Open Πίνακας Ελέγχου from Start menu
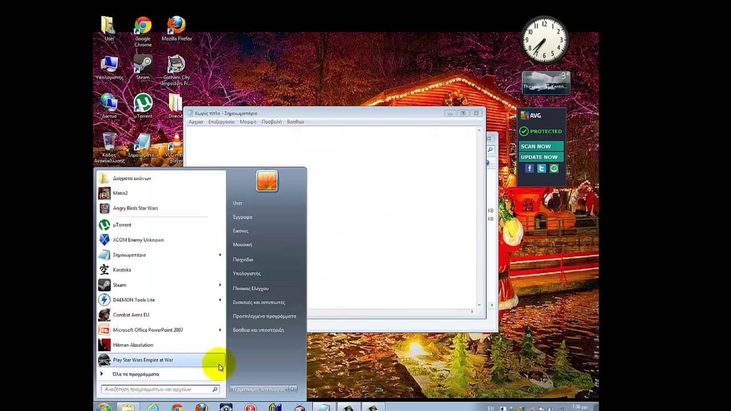Screen dimensions: 731x411 coord(251,288)
